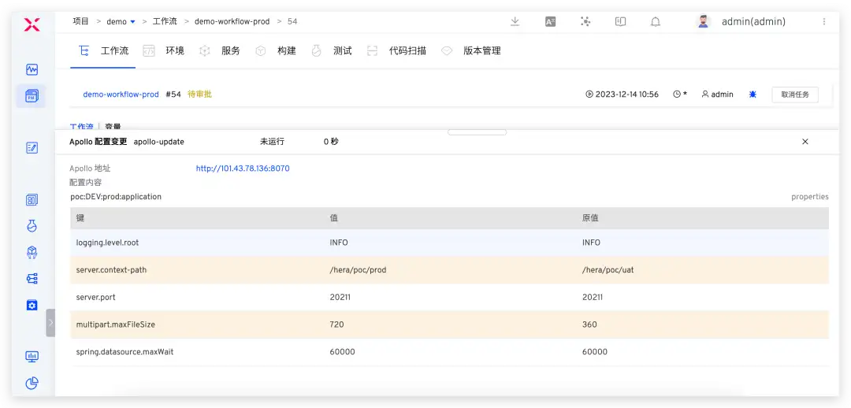The height and width of the screenshot is (408, 851).
Task: Click the start time 2023-12-14 10:56
Action: [x=622, y=95]
